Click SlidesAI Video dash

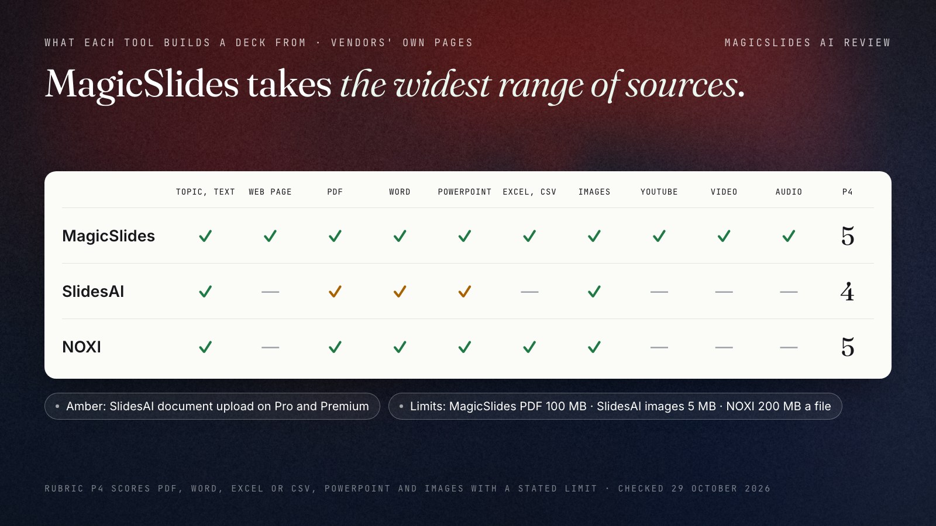(x=724, y=292)
